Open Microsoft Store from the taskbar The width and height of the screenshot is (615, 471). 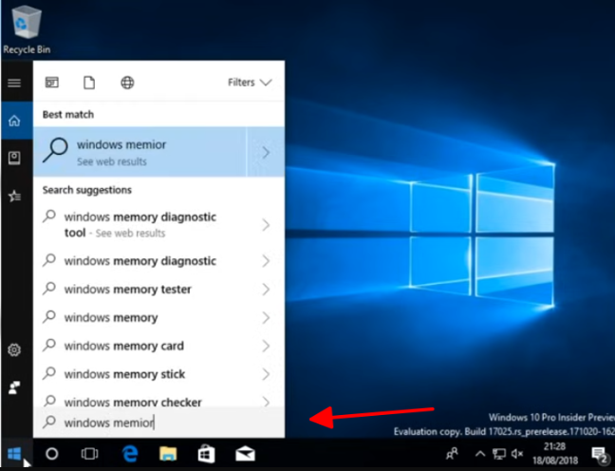206,454
